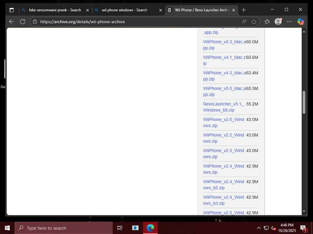Image resolution: width=313 pixels, height=234 pixels.
Task: Open the pinned taskbar app next to Task View
Action: [135, 228]
